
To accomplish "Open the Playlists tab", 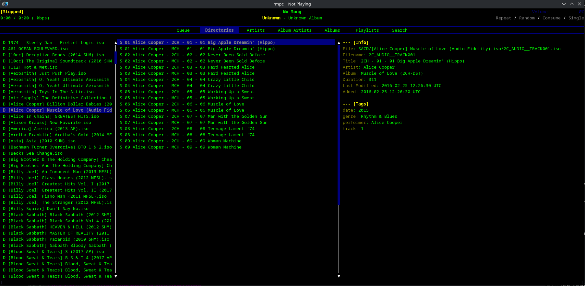I will [x=367, y=30].
